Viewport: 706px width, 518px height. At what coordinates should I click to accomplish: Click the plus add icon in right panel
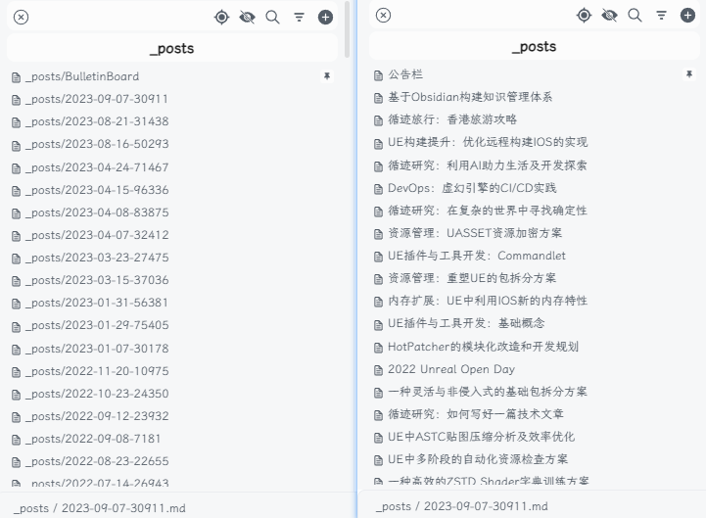pos(687,15)
